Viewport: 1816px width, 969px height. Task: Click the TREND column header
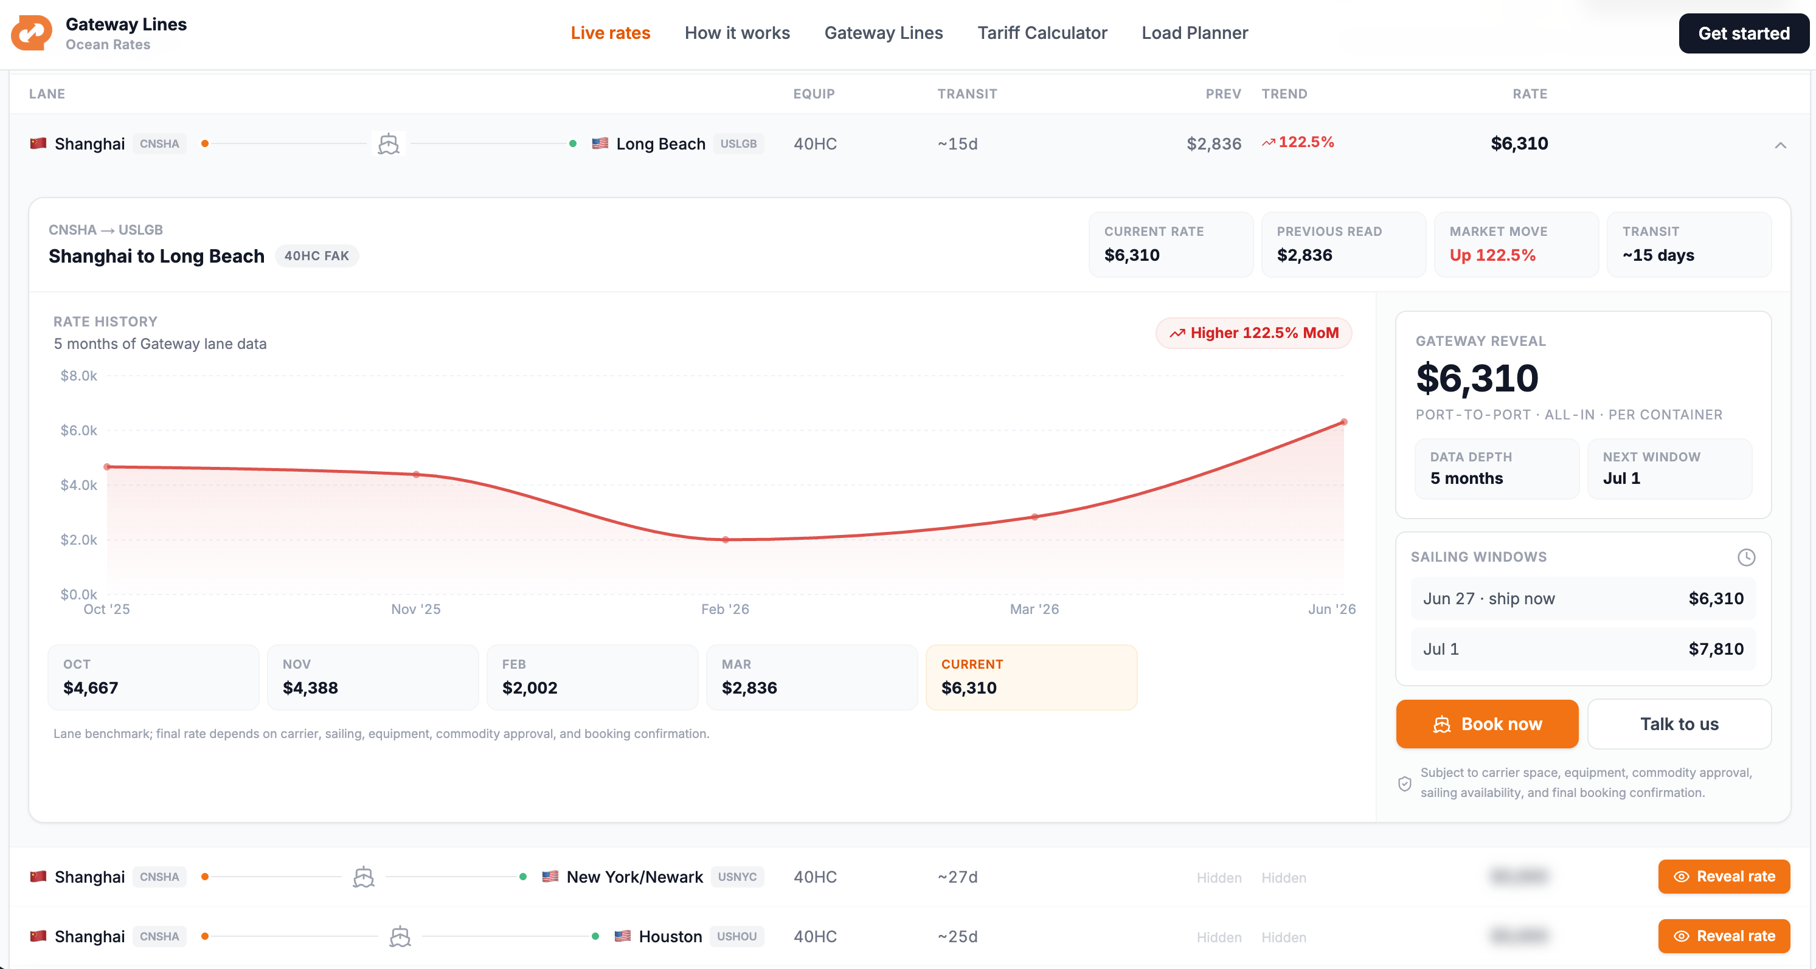click(1284, 94)
